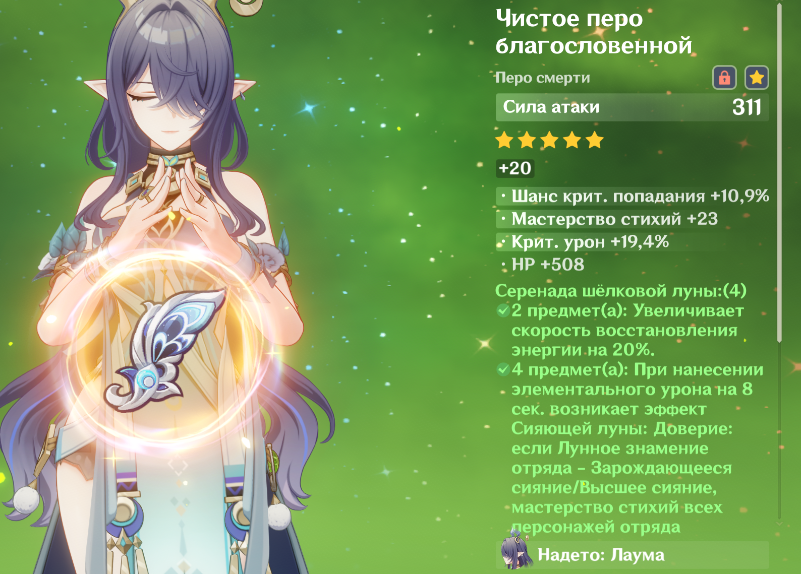Toggle the red lock icon on artifact

[x=724, y=78]
